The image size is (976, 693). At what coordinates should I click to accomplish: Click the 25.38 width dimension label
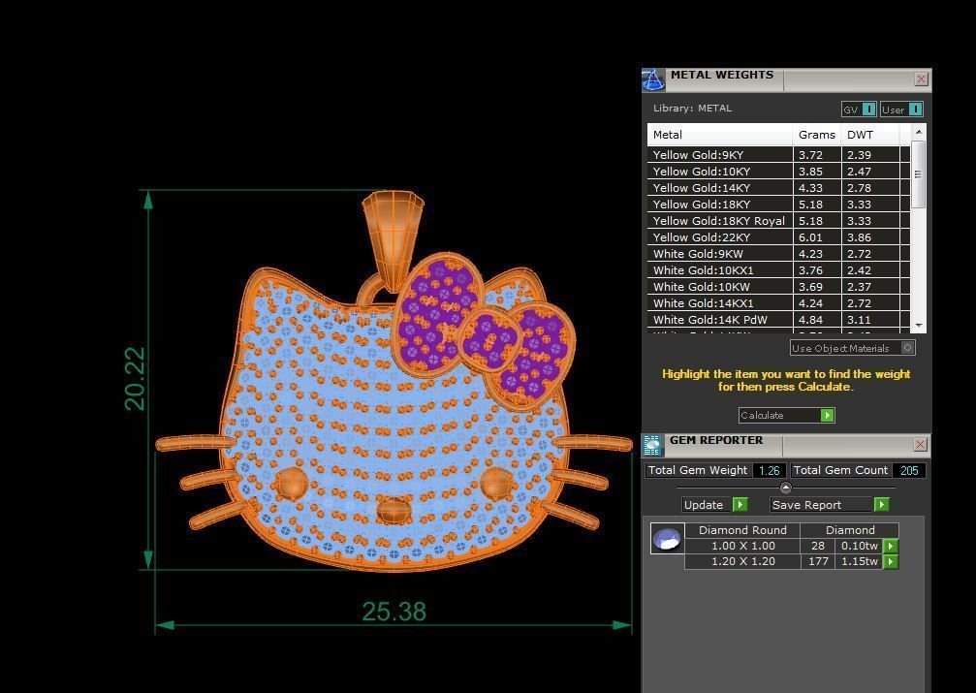click(394, 612)
